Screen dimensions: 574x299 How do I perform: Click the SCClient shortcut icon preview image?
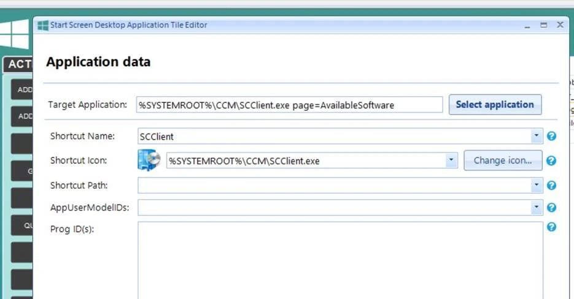[149, 161]
